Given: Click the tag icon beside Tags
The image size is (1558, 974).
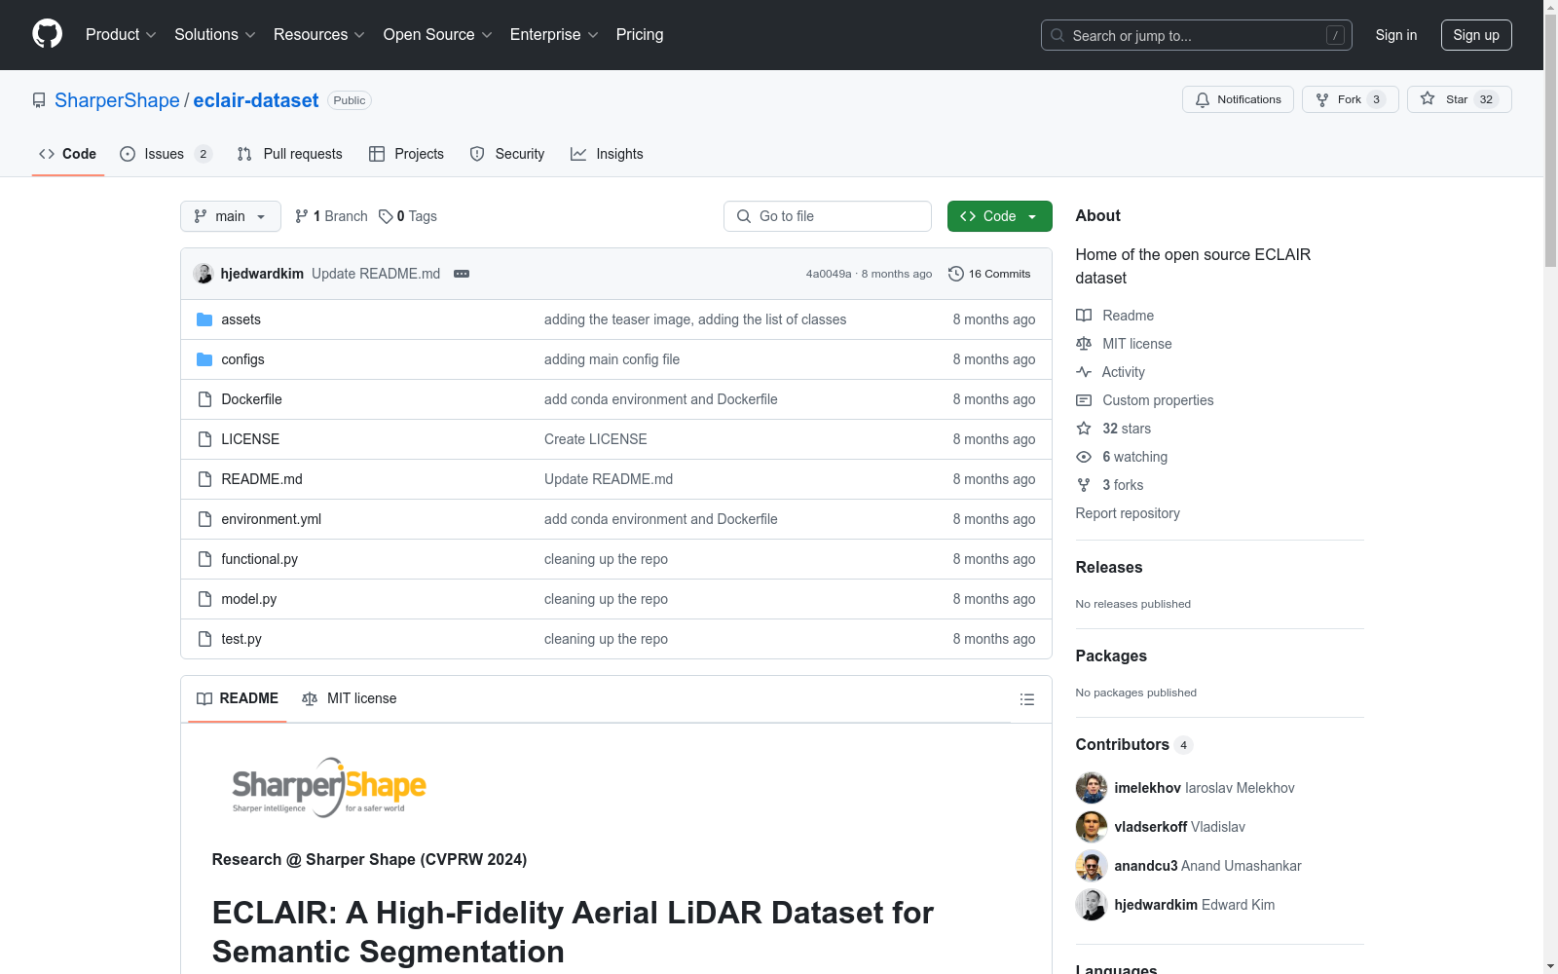Looking at the screenshot, I should [386, 216].
